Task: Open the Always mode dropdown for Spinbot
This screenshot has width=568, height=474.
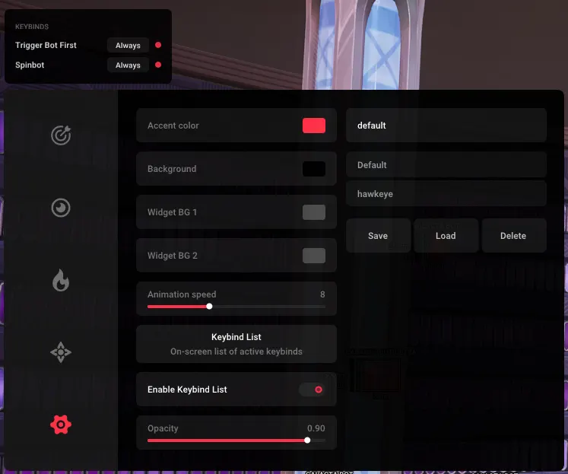Action: [128, 65]
